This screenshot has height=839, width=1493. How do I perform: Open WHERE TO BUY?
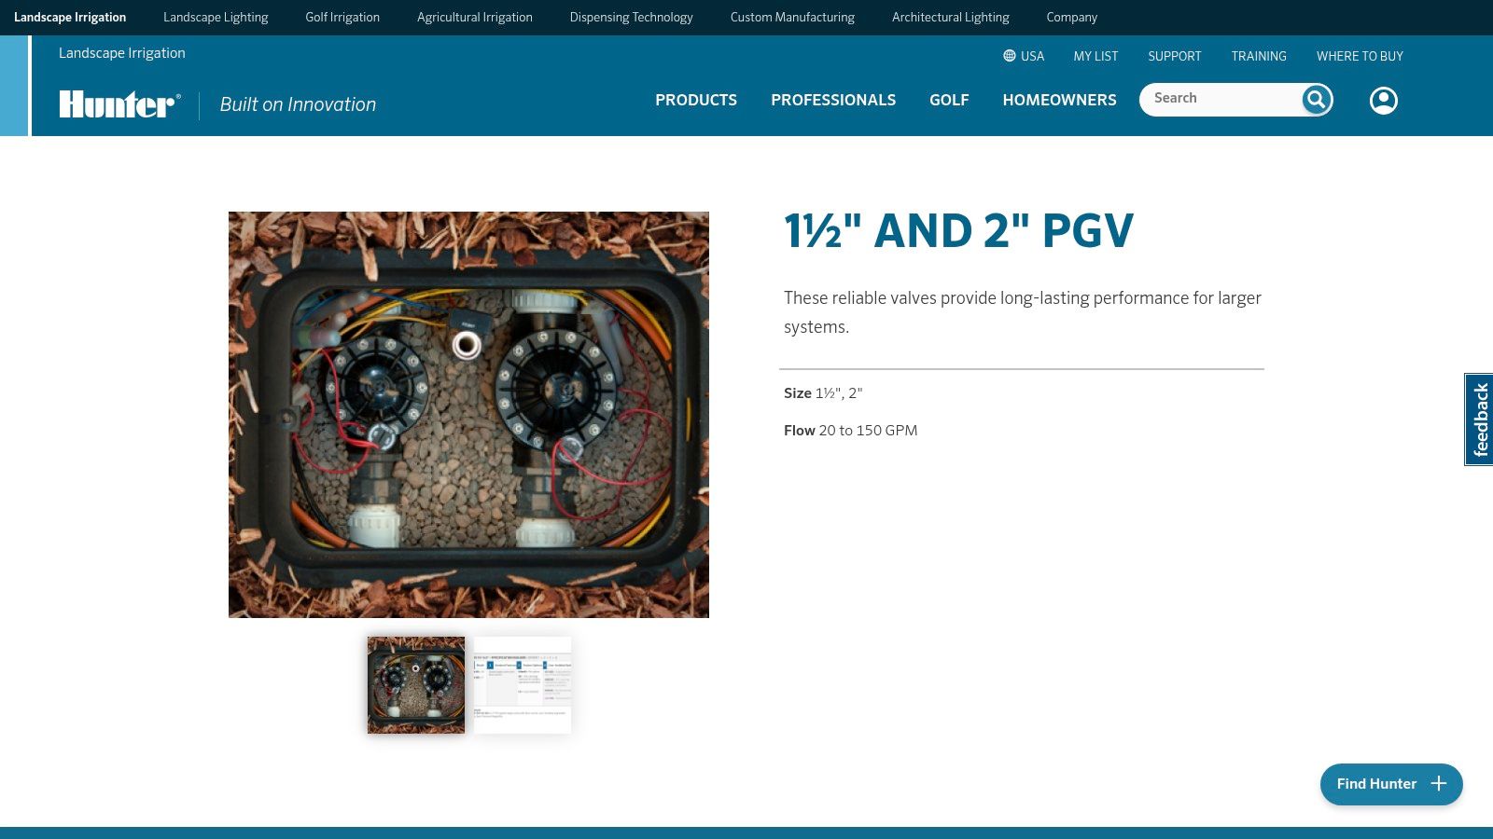[1360, 56]
